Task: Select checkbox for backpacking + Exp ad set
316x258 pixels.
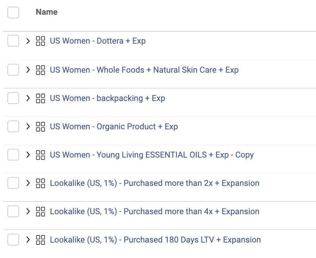Action: [x=13, y=98]
